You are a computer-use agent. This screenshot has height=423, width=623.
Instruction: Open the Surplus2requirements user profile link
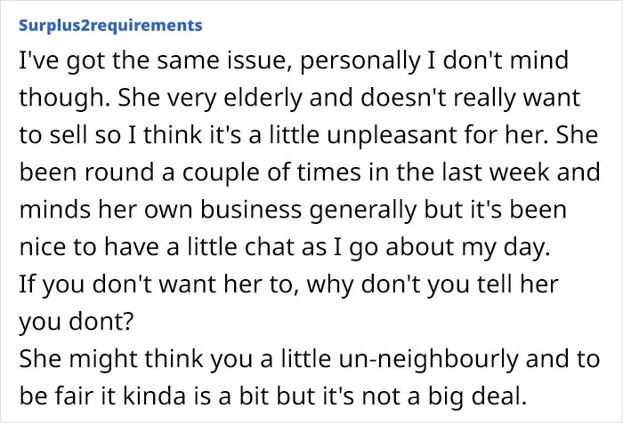click(110, 26)
